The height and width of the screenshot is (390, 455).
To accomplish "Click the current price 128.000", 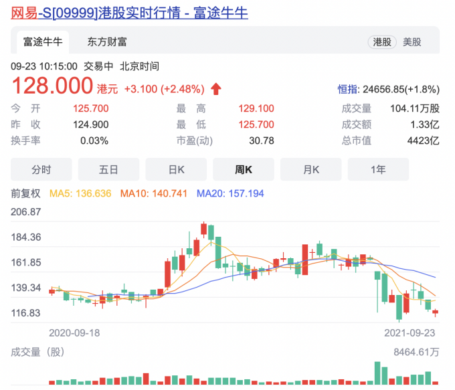I will (52, 86).
